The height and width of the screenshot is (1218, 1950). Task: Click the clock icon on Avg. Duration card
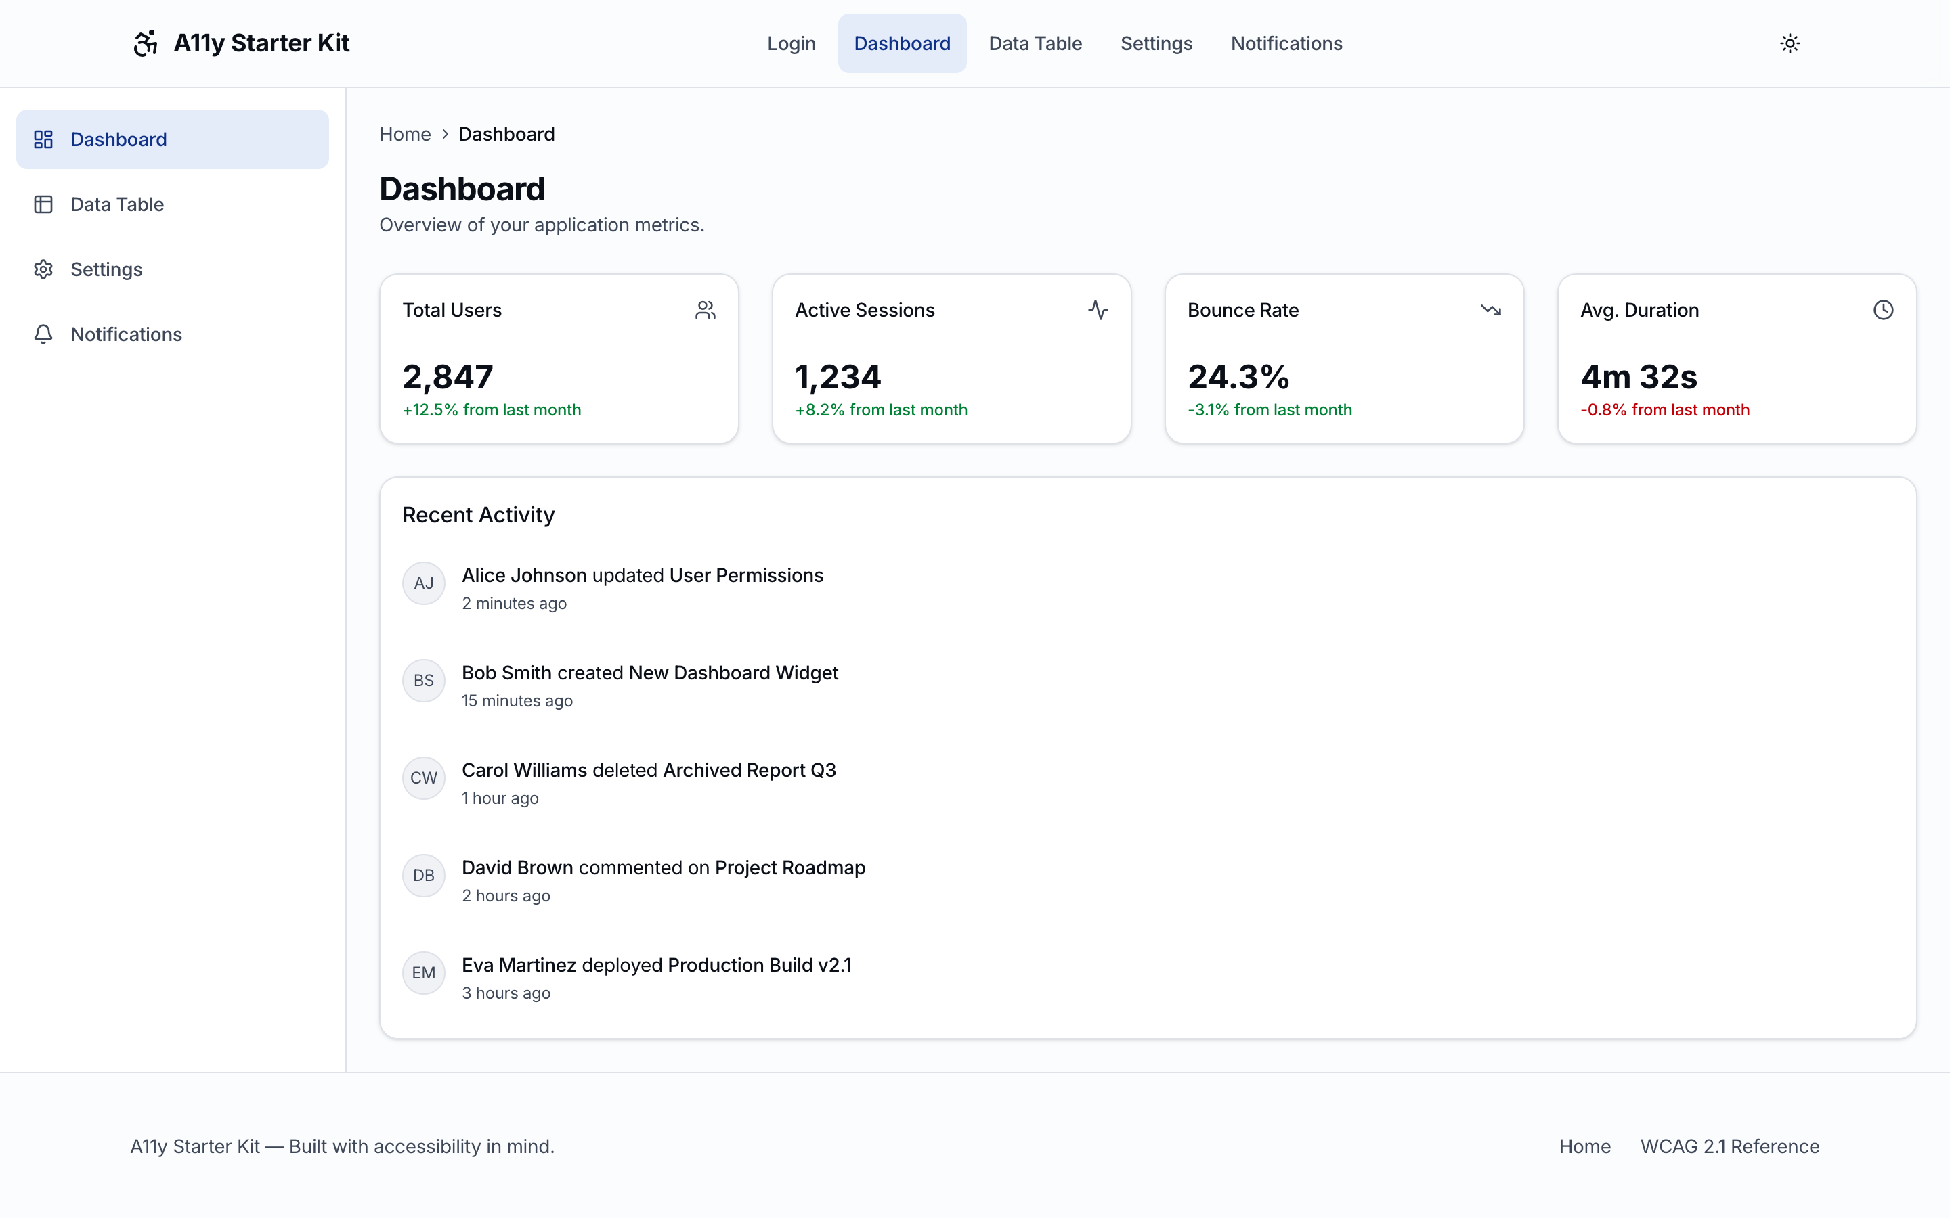click(1882, 310)
